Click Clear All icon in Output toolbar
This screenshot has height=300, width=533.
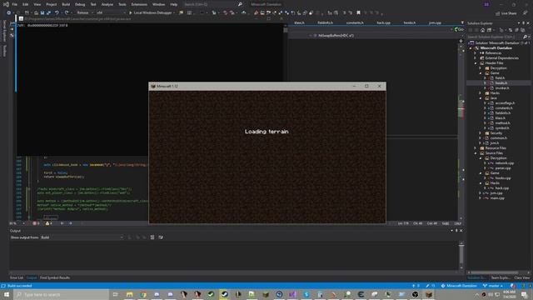152,237
